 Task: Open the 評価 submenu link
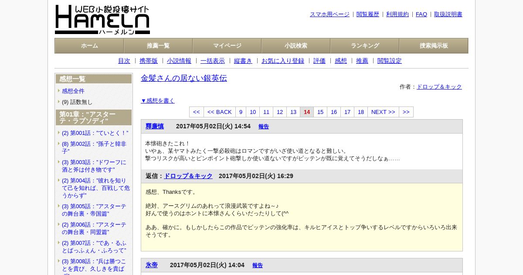click(319, 61)
